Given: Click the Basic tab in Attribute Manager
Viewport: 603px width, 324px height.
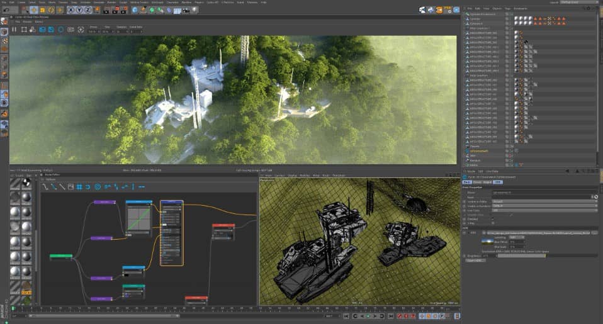Looking at the screenshot, I should coord(468,182).
